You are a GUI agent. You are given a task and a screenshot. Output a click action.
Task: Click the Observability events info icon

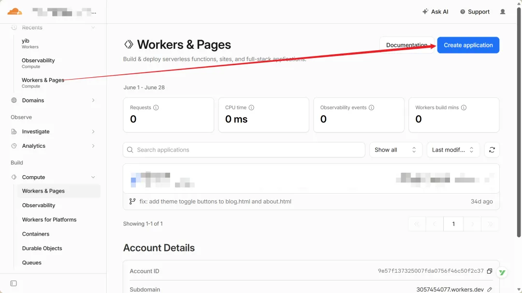click(x=372, y=108)
